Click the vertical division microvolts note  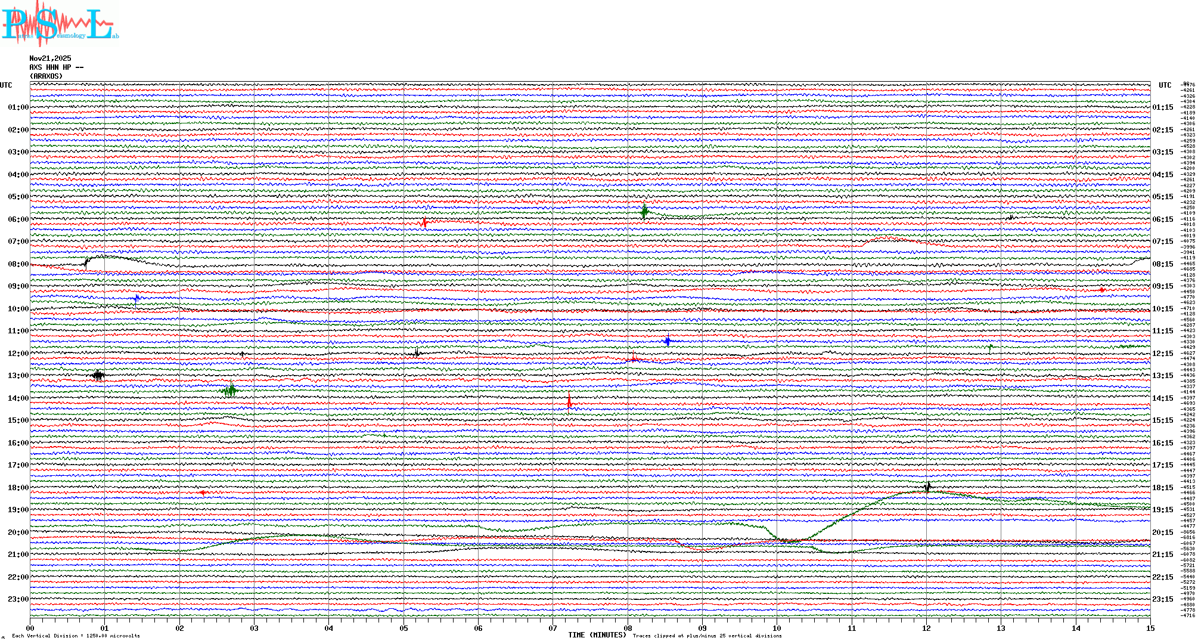pos(76,636)
